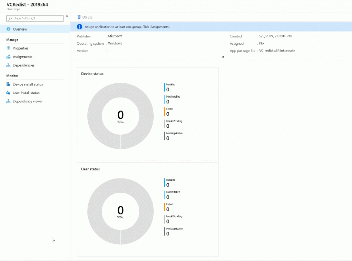This screenshot has width=352, height=261.
Task: Click the Search (Ctrl+/) input field
Action: click(35, 19)
